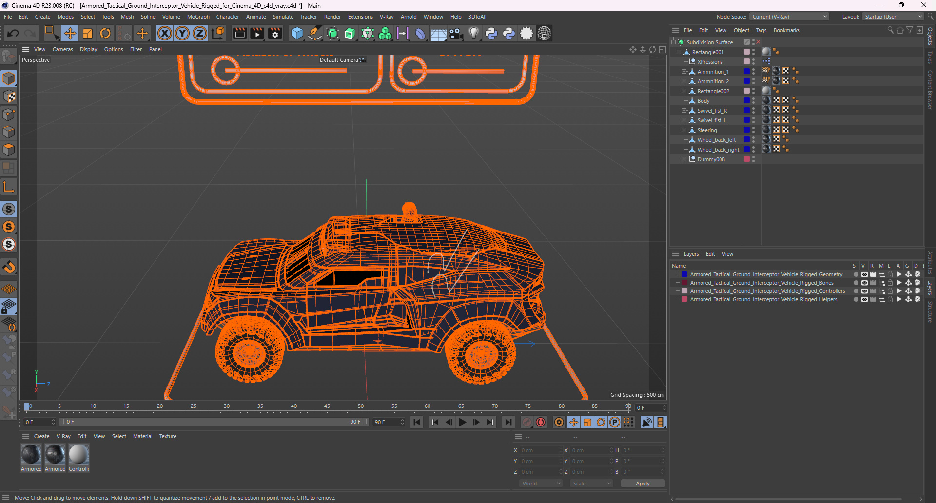Go to end of animation
Image resolution: width=936 pixels, height=503 pixels.
pyautogui.click(x=508, y=422)
